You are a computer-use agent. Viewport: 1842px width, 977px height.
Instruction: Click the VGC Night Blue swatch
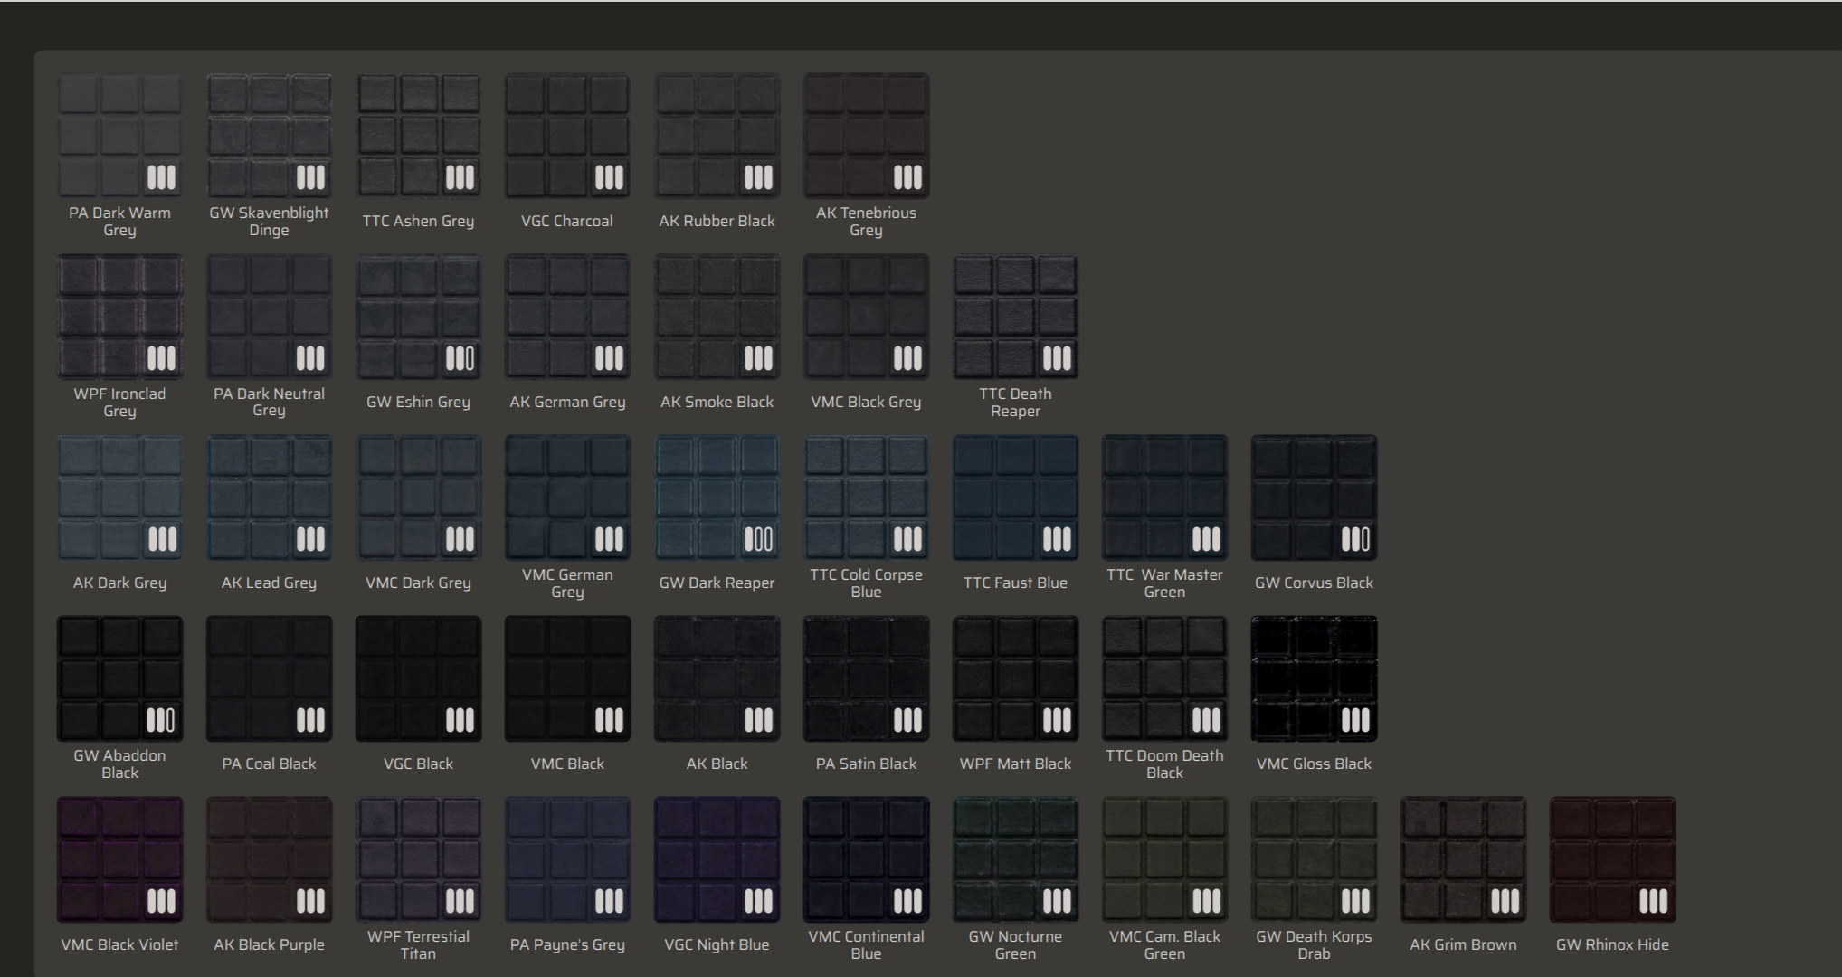pyautogui.click(x=717, y=859)
